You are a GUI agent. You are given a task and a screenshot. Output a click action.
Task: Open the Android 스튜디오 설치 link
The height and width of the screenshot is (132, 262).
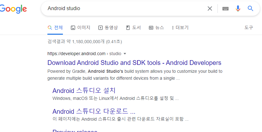point(84,91)
